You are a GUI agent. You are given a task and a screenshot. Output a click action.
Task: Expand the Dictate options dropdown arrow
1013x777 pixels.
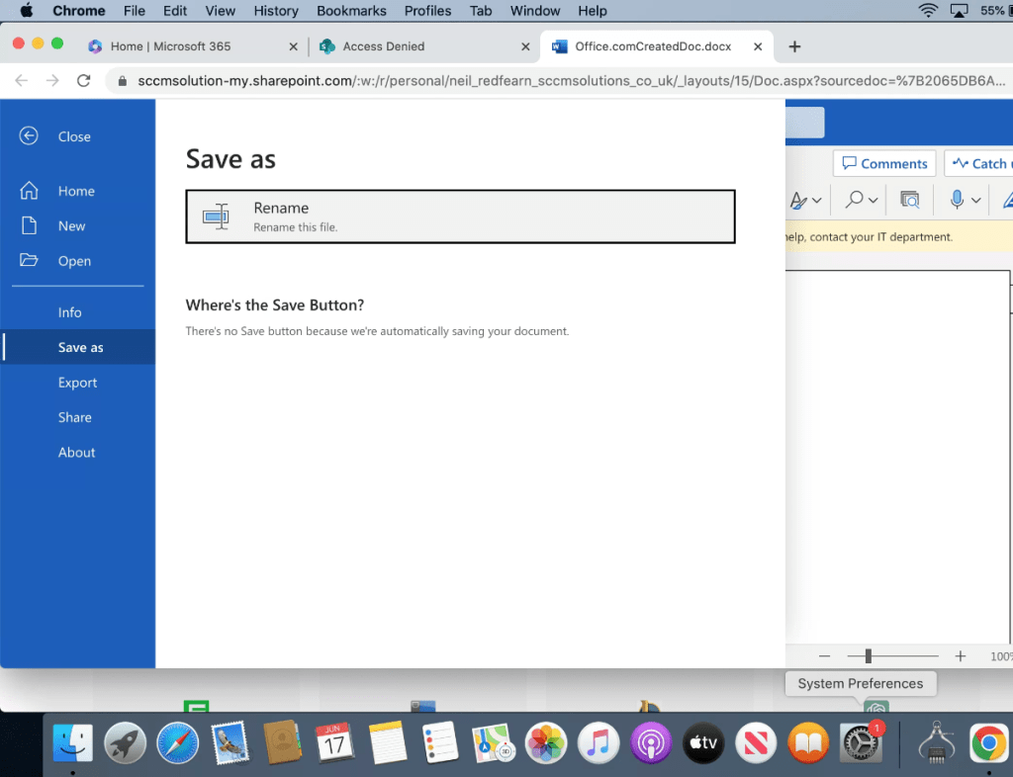point(976,201)
